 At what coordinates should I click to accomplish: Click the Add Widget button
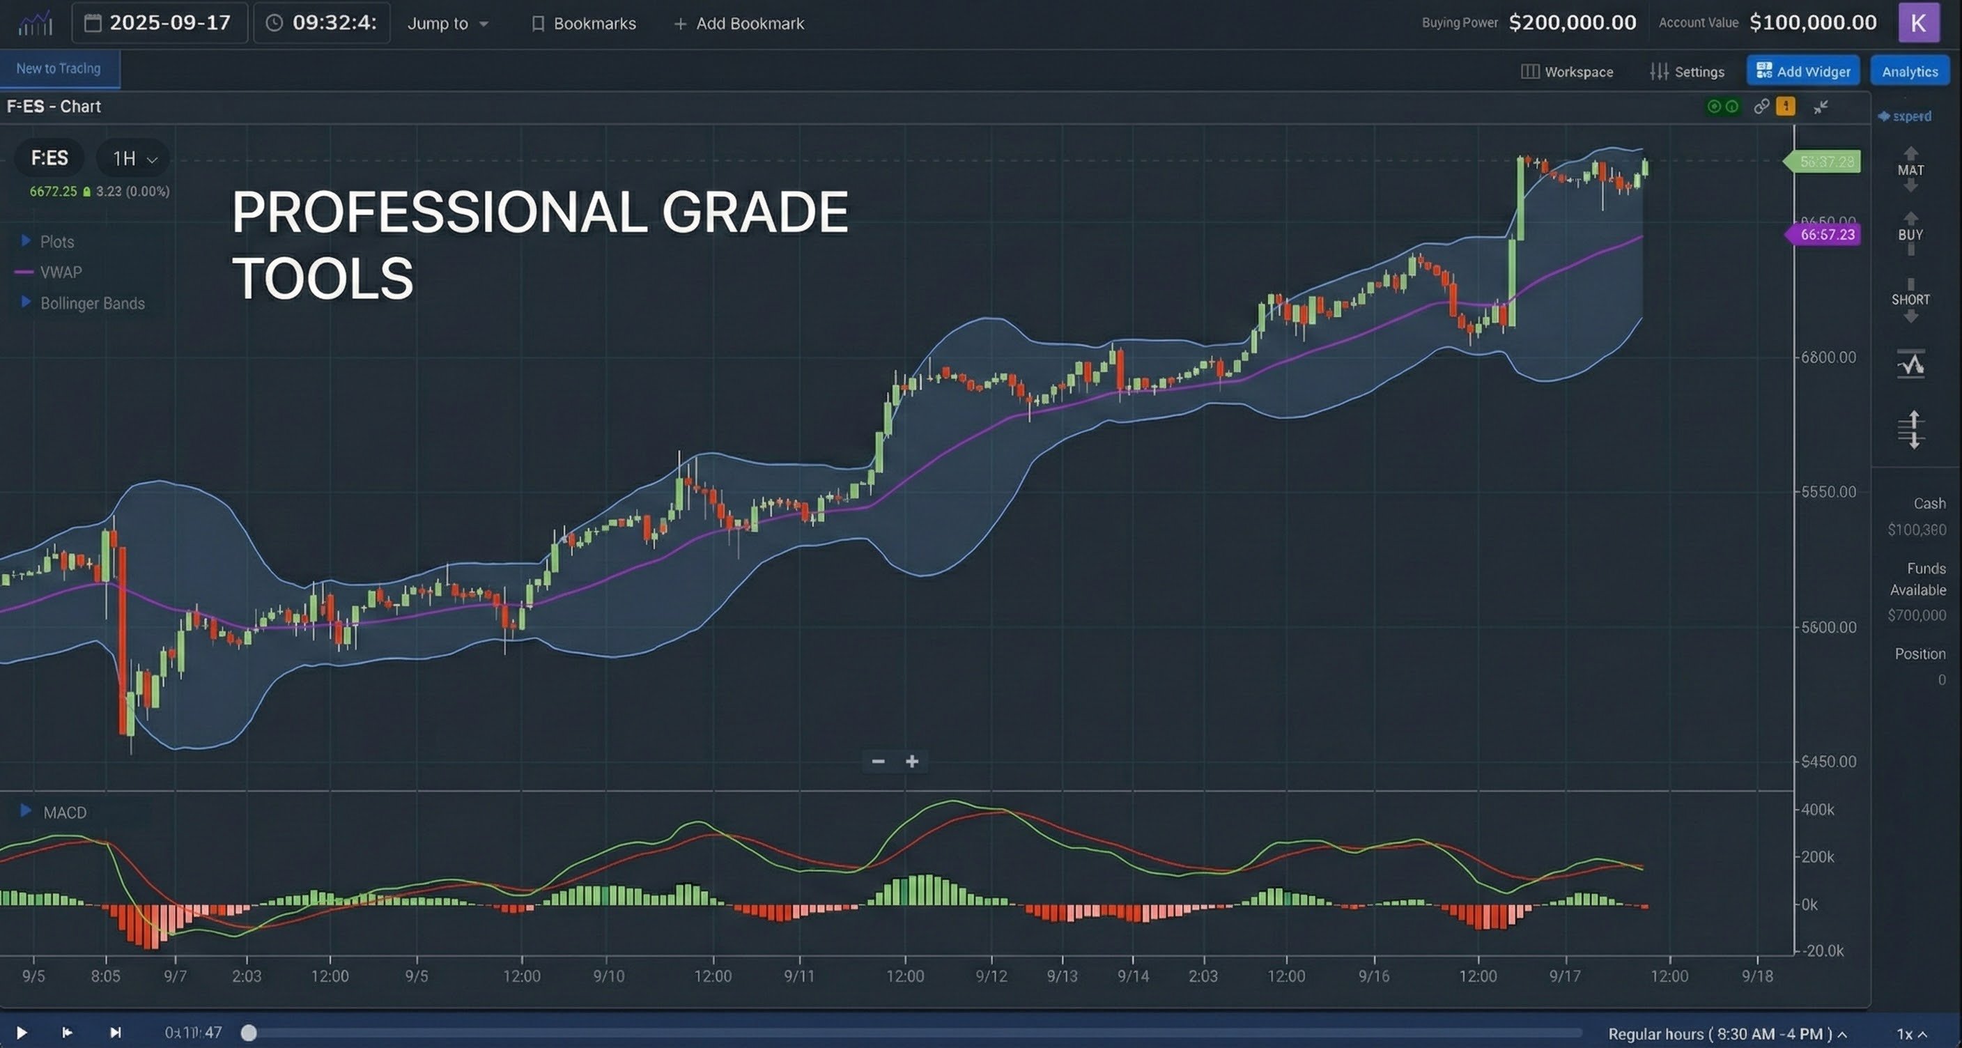[x=1803, y=70]
